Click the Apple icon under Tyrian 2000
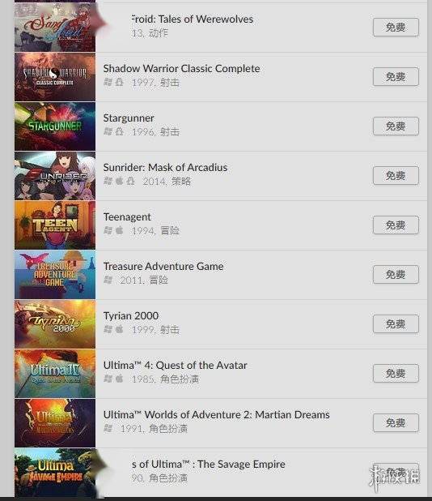The width and height of the screenshot is (432, 501). [x=119, y=329]
